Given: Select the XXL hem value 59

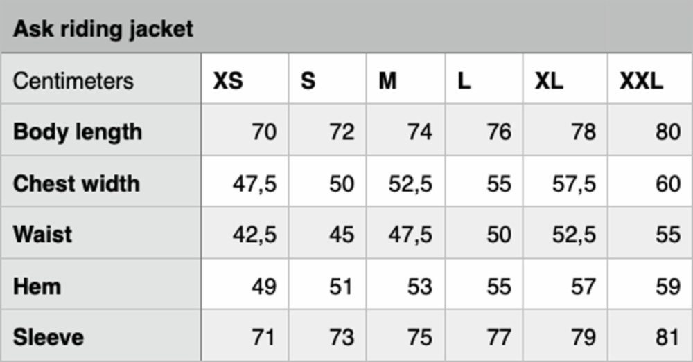Looking at the screenshot, I should tap(668, 287).
